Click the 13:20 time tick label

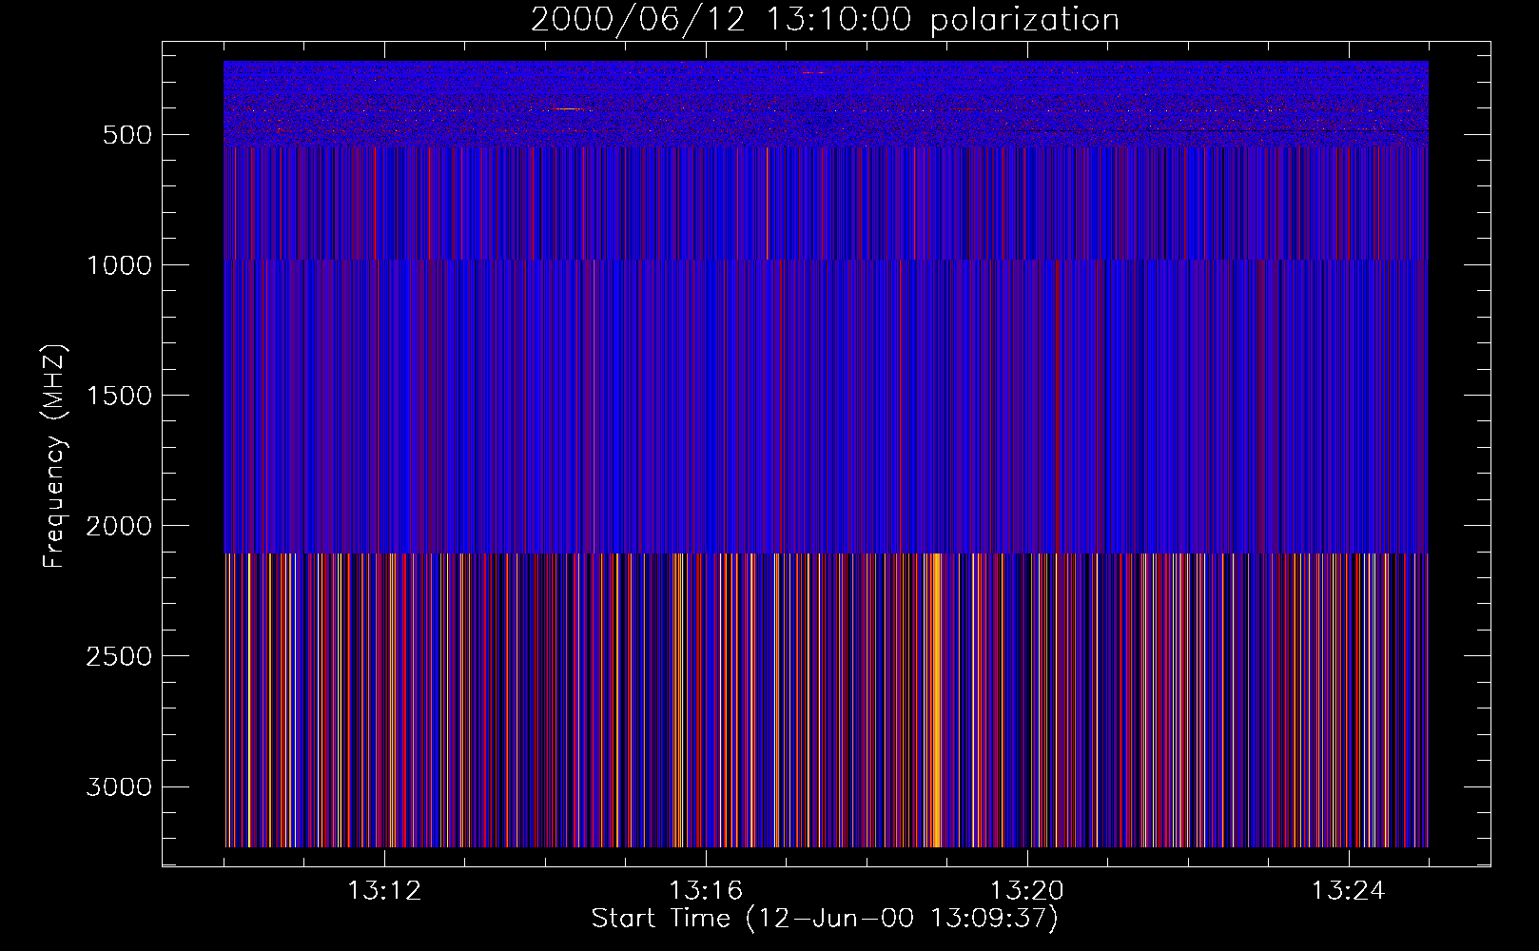1027,891
